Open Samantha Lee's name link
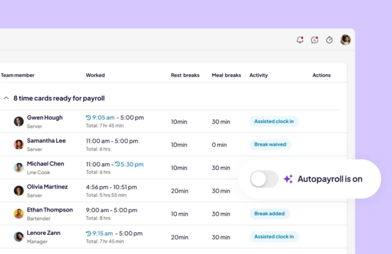Viewport: 392px width, 254px height. [46, 140]
